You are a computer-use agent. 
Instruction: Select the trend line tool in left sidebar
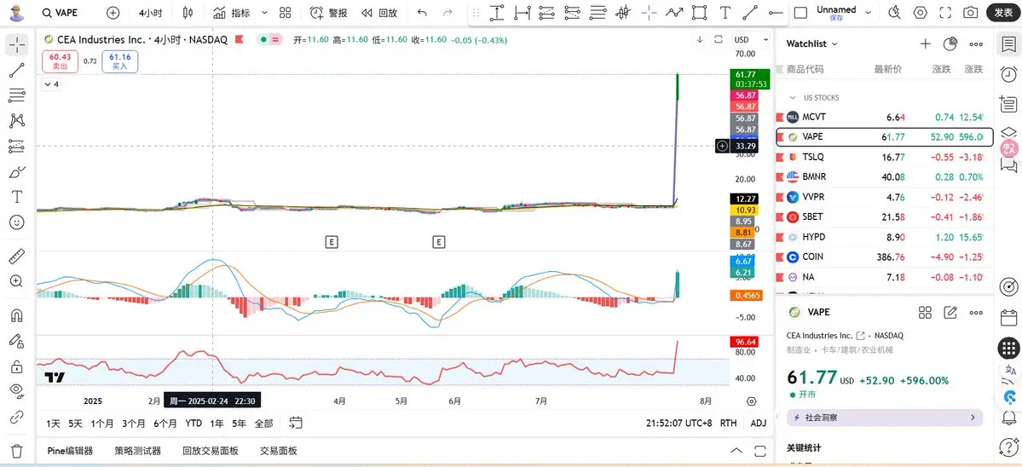click(17, 71)
